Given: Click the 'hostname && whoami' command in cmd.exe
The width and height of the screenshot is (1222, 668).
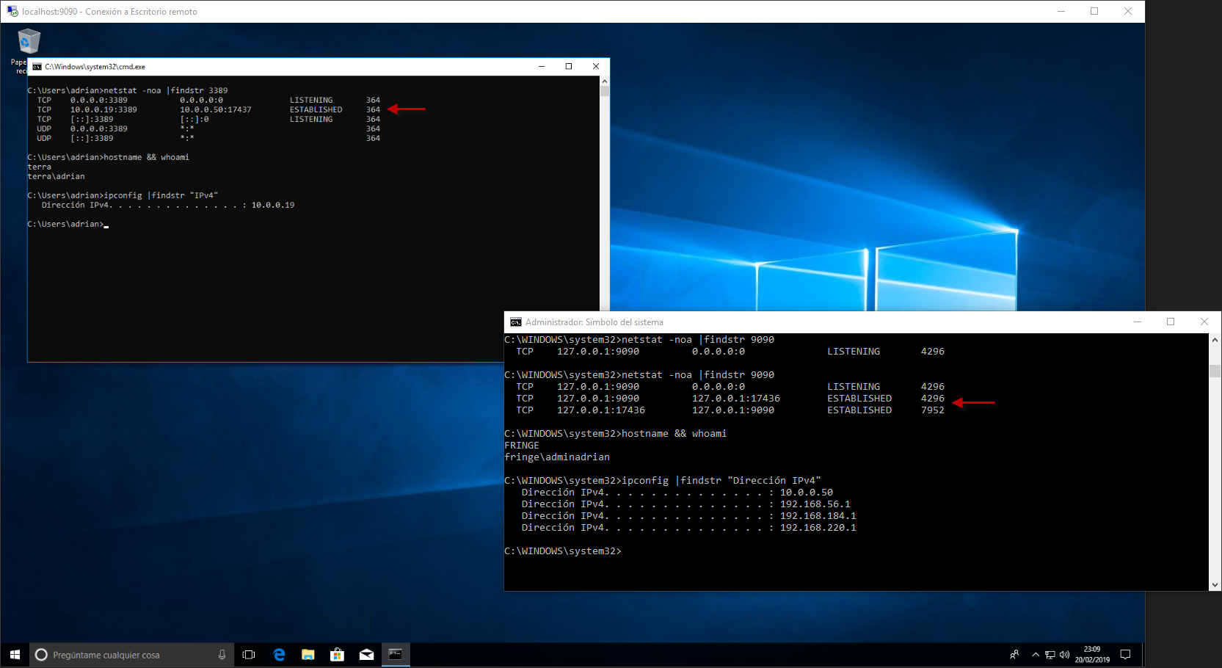Looking at the screenshot, I should point(146,158).
